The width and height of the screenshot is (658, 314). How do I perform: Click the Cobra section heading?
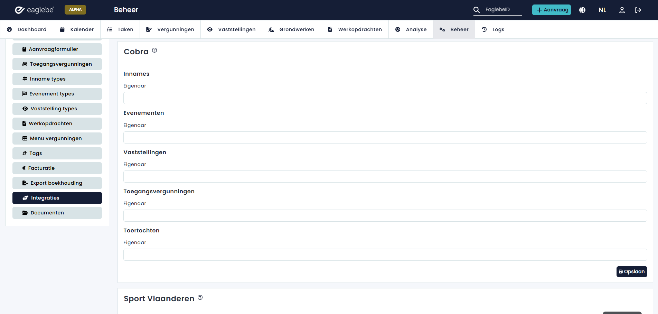136,52
